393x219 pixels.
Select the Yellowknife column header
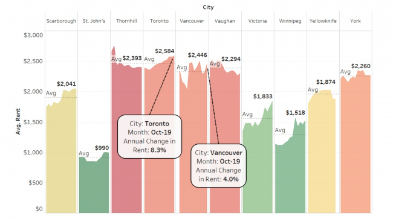pyautogui.click(x=323, y=21)
